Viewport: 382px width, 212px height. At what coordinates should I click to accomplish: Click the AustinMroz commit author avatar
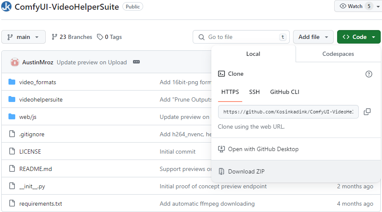pyautogui.click(x=15, y=62)
